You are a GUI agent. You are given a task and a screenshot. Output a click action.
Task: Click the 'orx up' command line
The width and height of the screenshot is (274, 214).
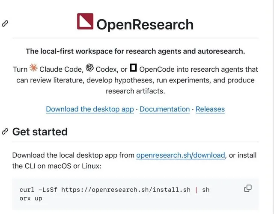31,199
